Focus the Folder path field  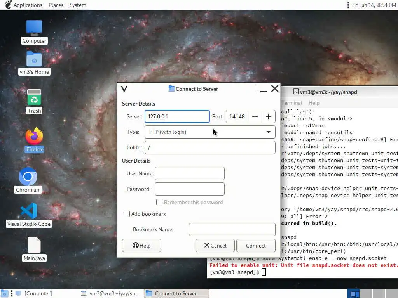[210, 147]
